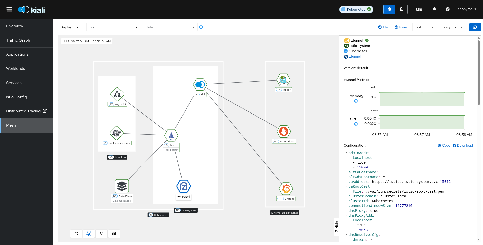Open the Last 1m time range dropdown
Image resolution: width=483 pixels, height=245 pixels.
[424, 27]
